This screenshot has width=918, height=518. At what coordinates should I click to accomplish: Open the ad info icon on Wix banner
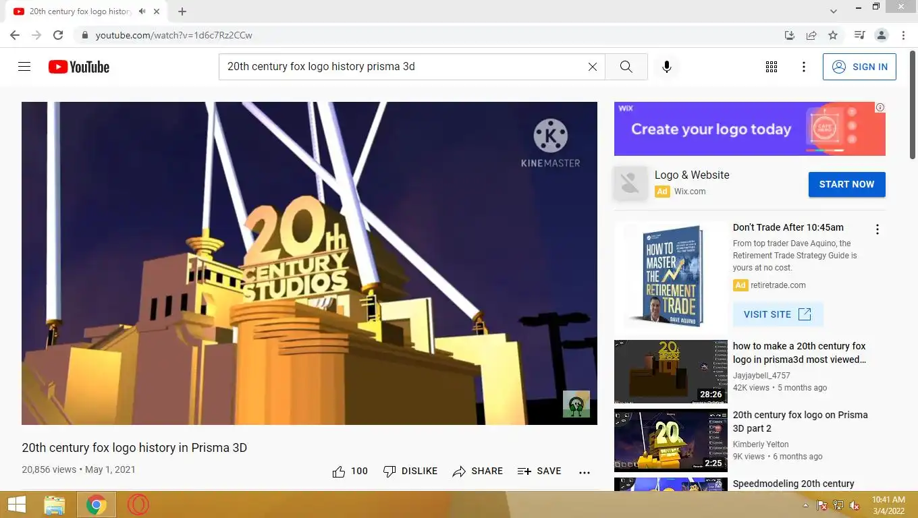coord(880,107)
